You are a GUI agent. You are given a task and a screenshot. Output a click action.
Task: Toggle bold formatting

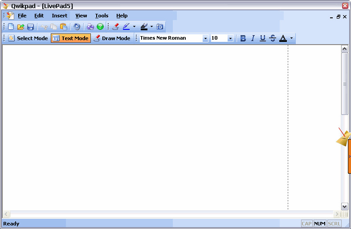click(243, 38)
